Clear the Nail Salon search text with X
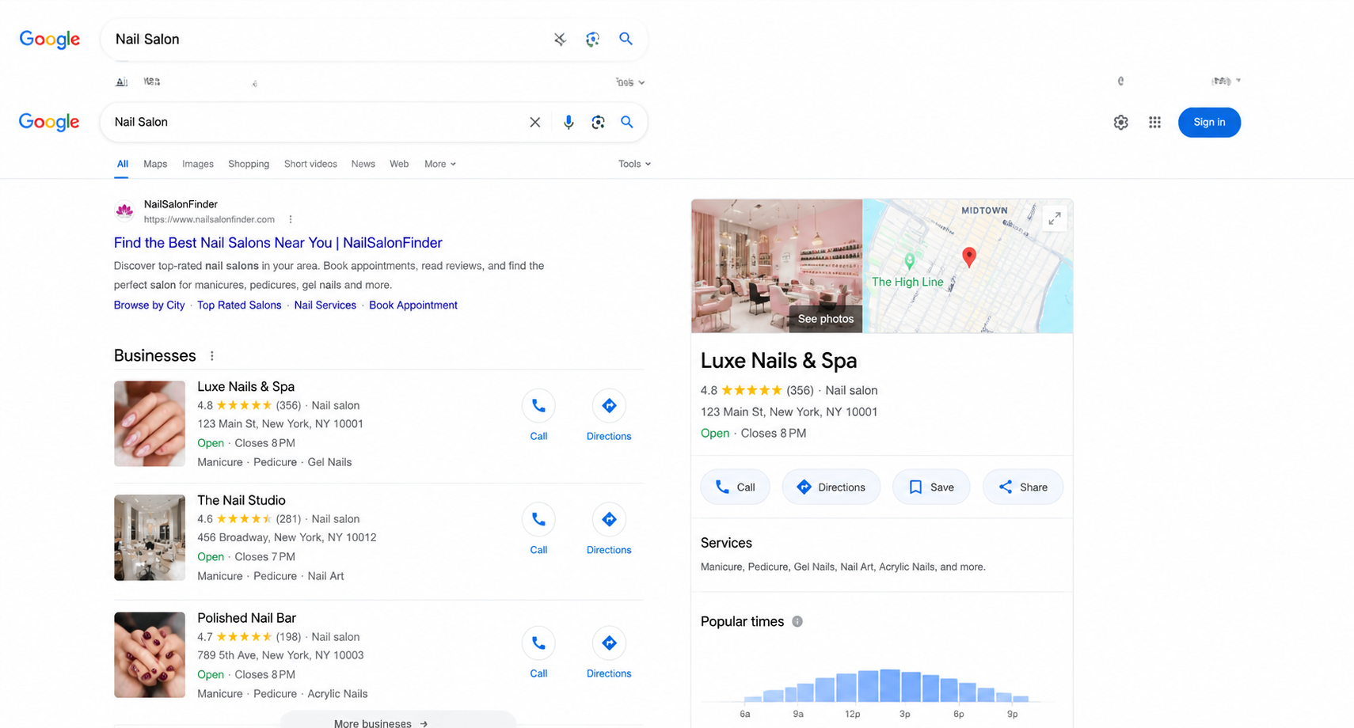 tap(535, 122)
